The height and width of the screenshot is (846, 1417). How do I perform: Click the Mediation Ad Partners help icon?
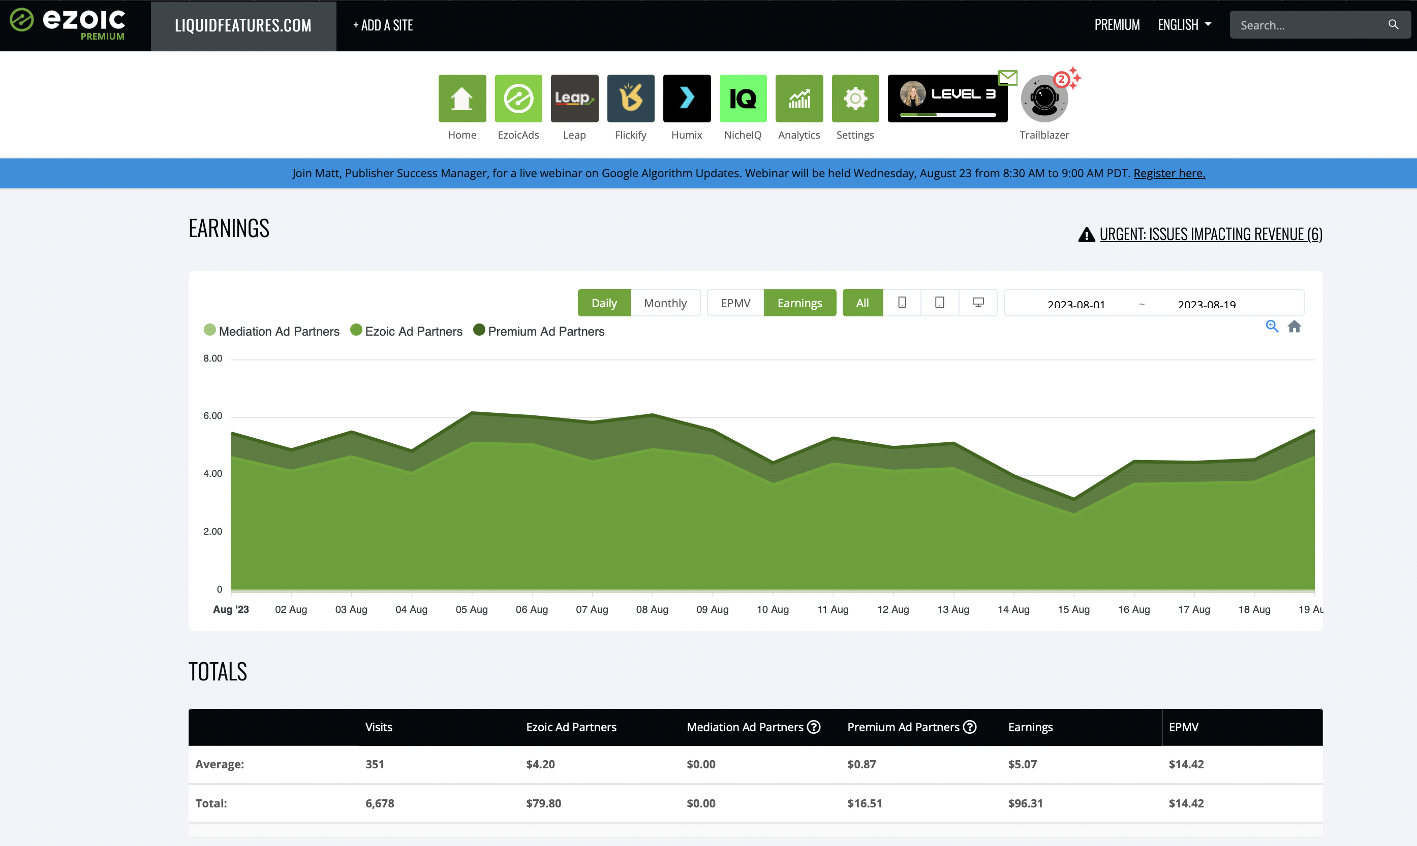814,727
